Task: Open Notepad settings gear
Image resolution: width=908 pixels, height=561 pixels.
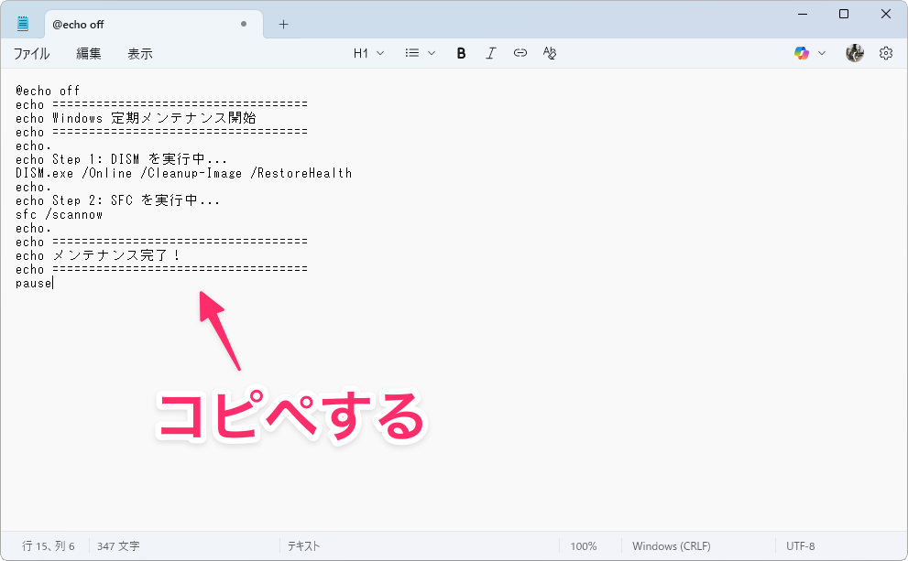Action: (885, 53)
